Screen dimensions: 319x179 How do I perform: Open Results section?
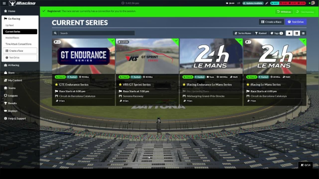(x=10, y=103)
